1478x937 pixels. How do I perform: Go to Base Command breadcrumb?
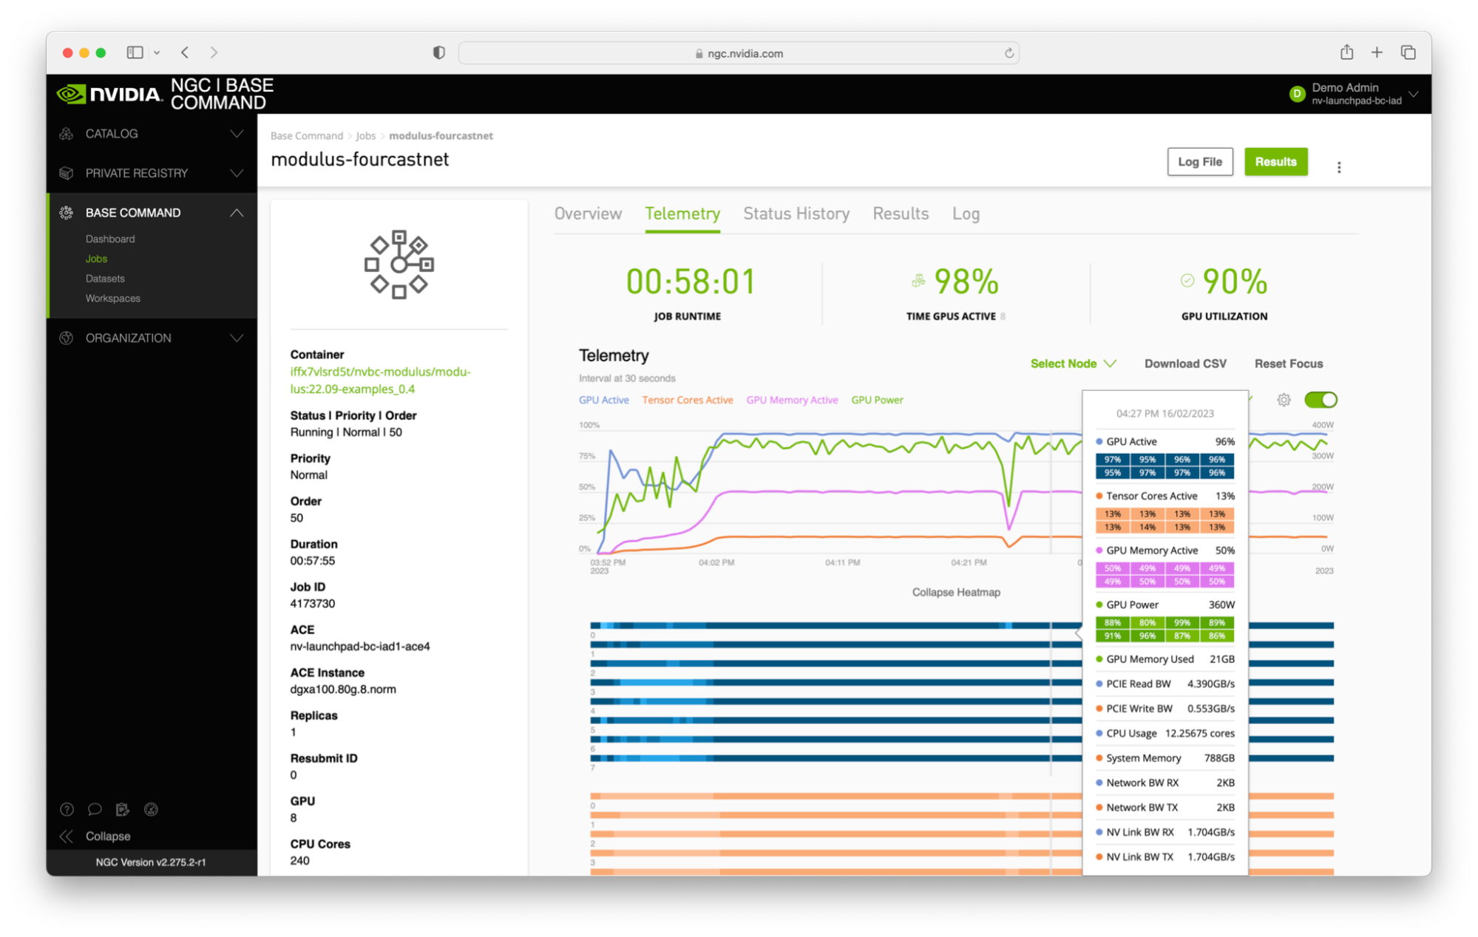click(307, 136)
